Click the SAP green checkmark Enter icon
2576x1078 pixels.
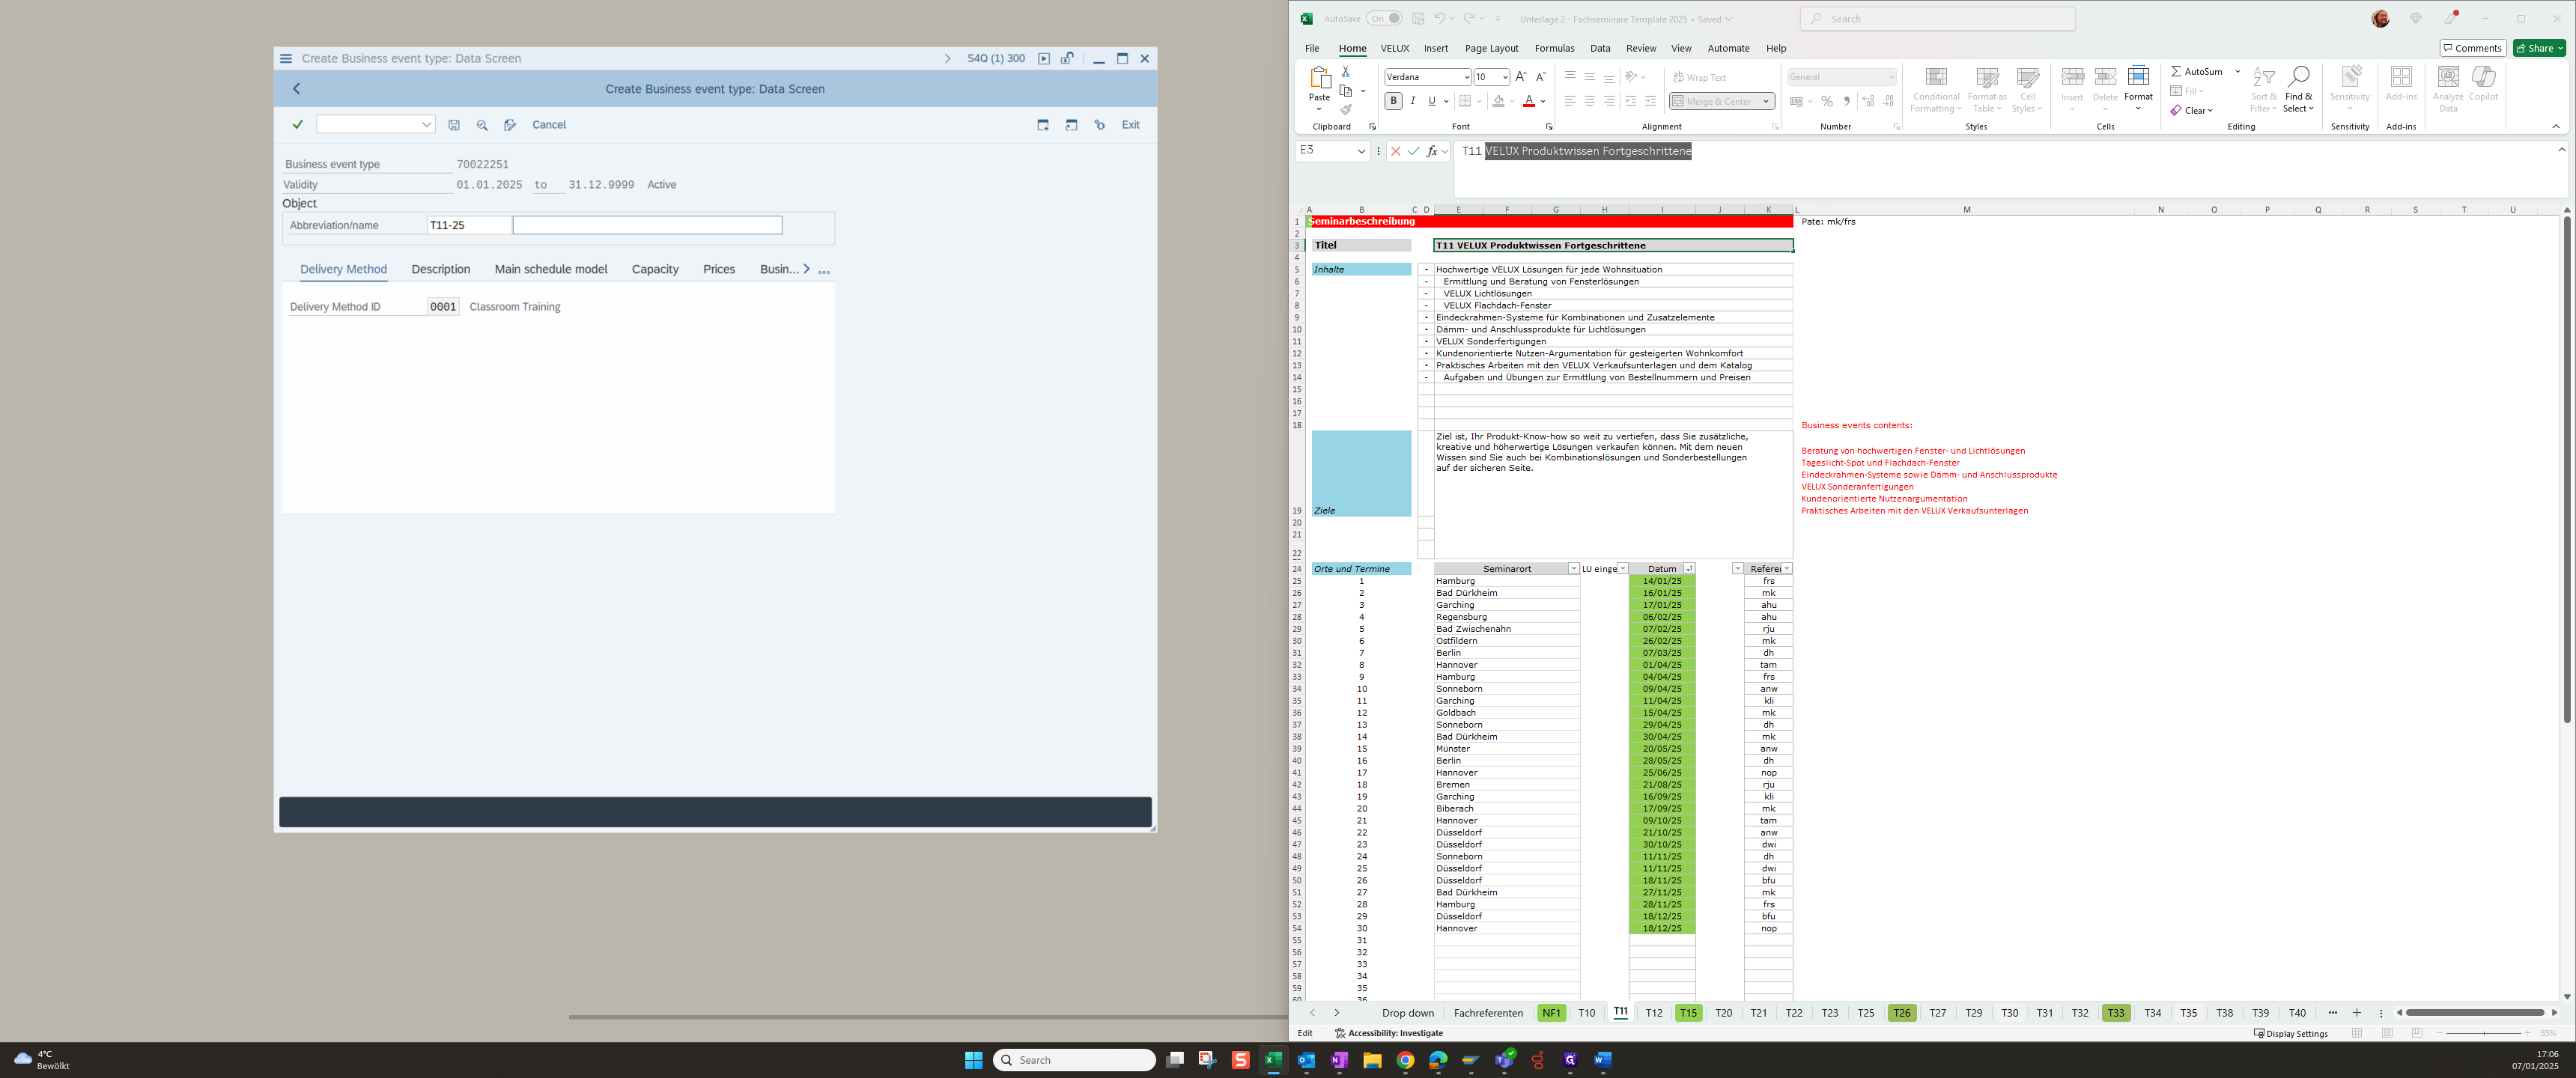click(297, 125)
